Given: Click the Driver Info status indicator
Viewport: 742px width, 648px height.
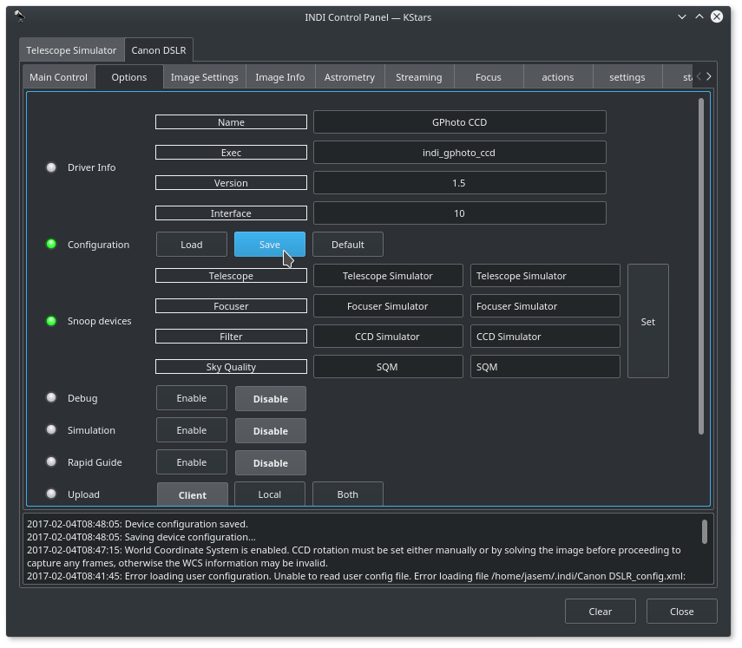Looking at the screenshot, I should tap(51, 167).
